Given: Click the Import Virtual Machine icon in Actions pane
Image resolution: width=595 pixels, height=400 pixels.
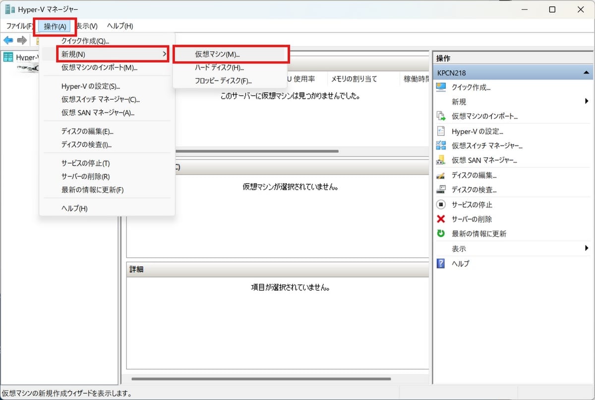Looking at the screenshot, I should [441, 116].
